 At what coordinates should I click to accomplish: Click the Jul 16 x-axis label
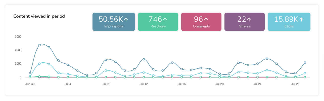181,84
